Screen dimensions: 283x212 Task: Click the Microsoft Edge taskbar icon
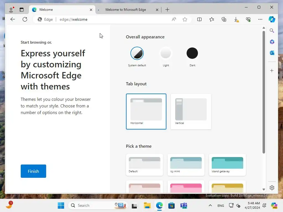pyautogui.click(x=159, y=205)
